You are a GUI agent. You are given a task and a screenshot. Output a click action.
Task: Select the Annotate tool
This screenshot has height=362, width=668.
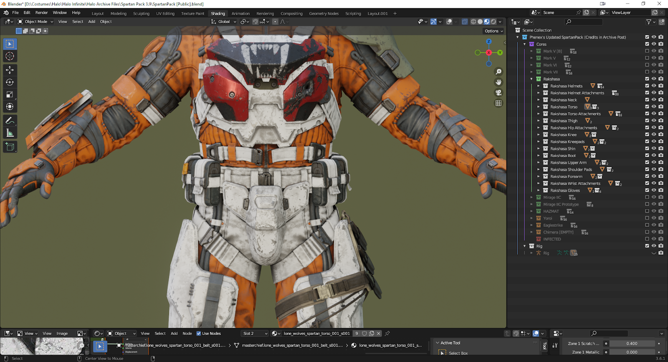10,121
